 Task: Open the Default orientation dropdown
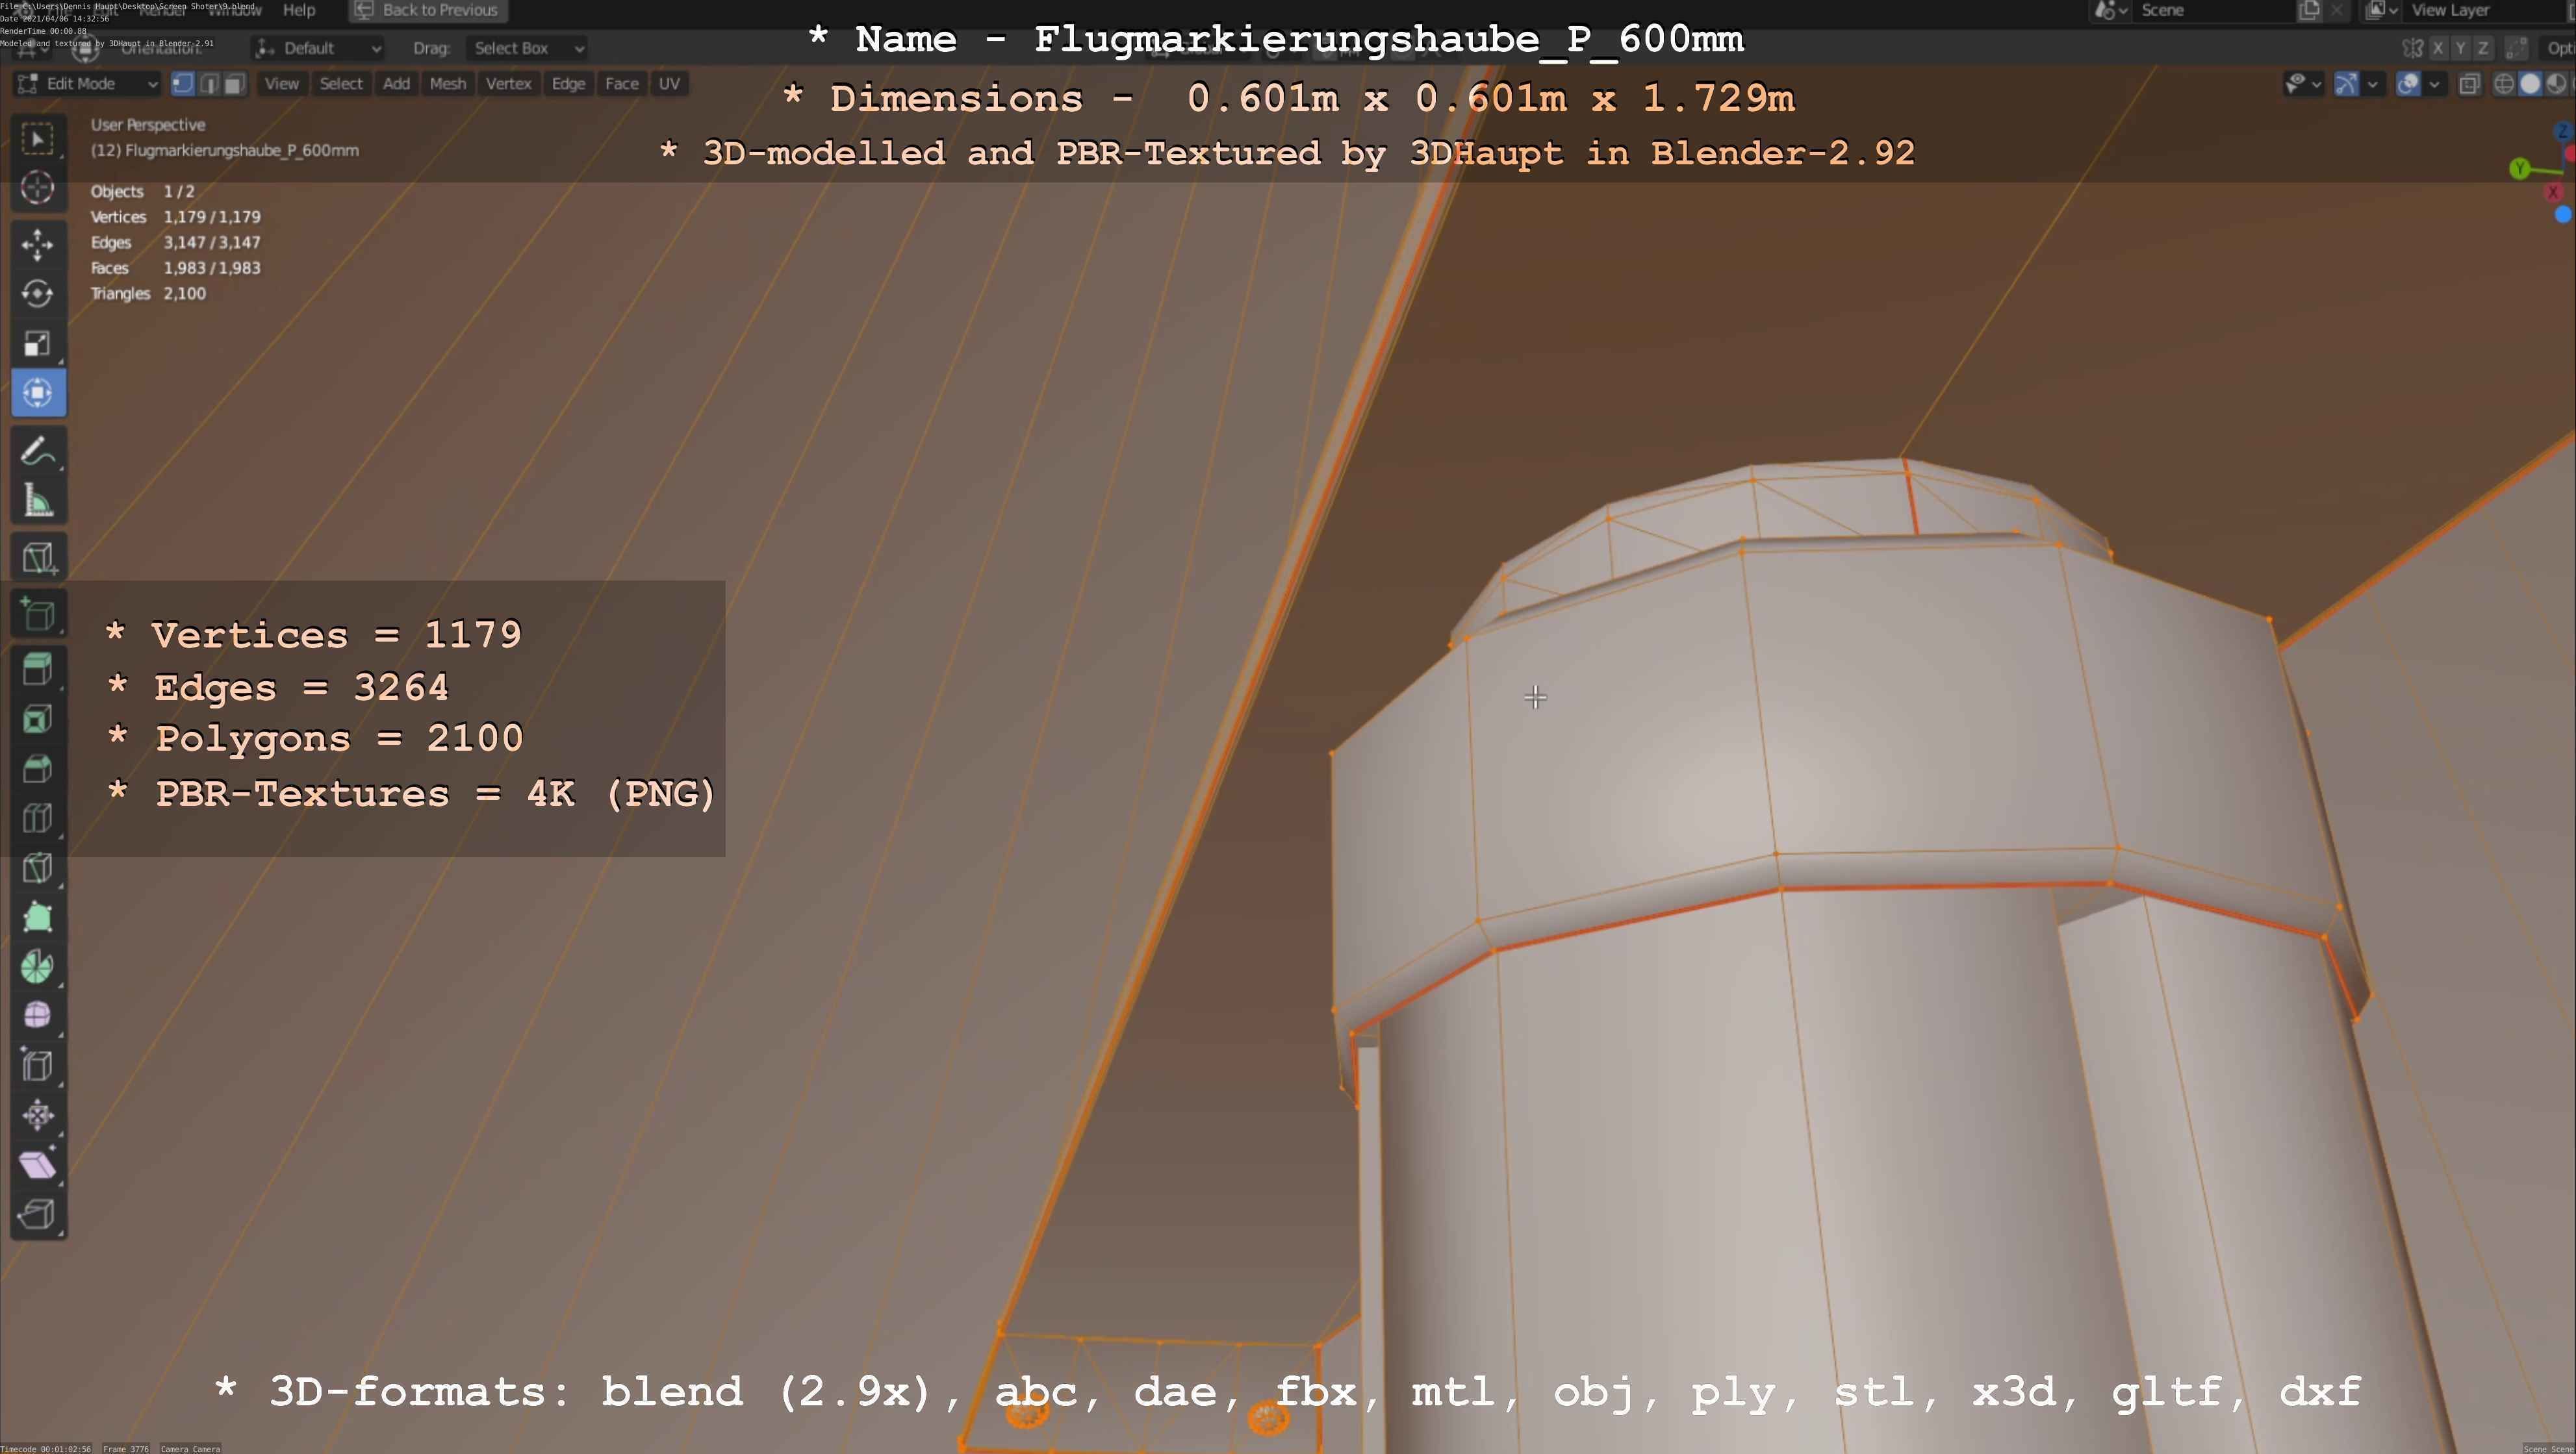coord(318,48)
